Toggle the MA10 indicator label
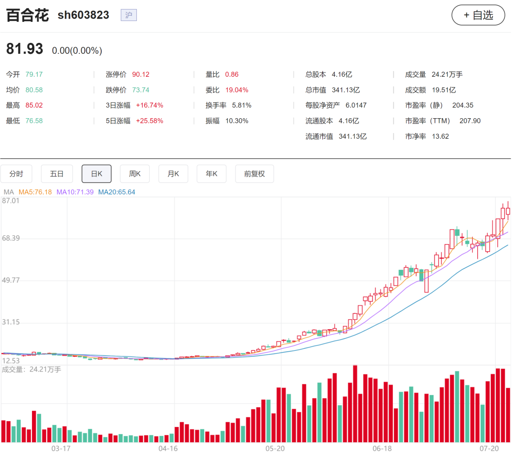The width and height of the screenshot is (515, 457). click(x=75, y=192)
